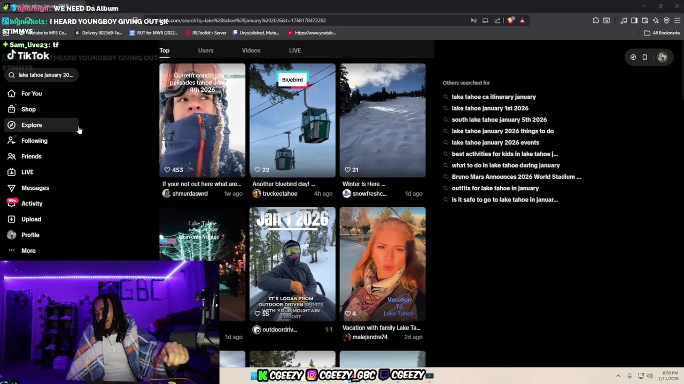
Task: Search 'outfits for lake tahoe in january'
Action: pyautogui.click(x=495, y=188)
